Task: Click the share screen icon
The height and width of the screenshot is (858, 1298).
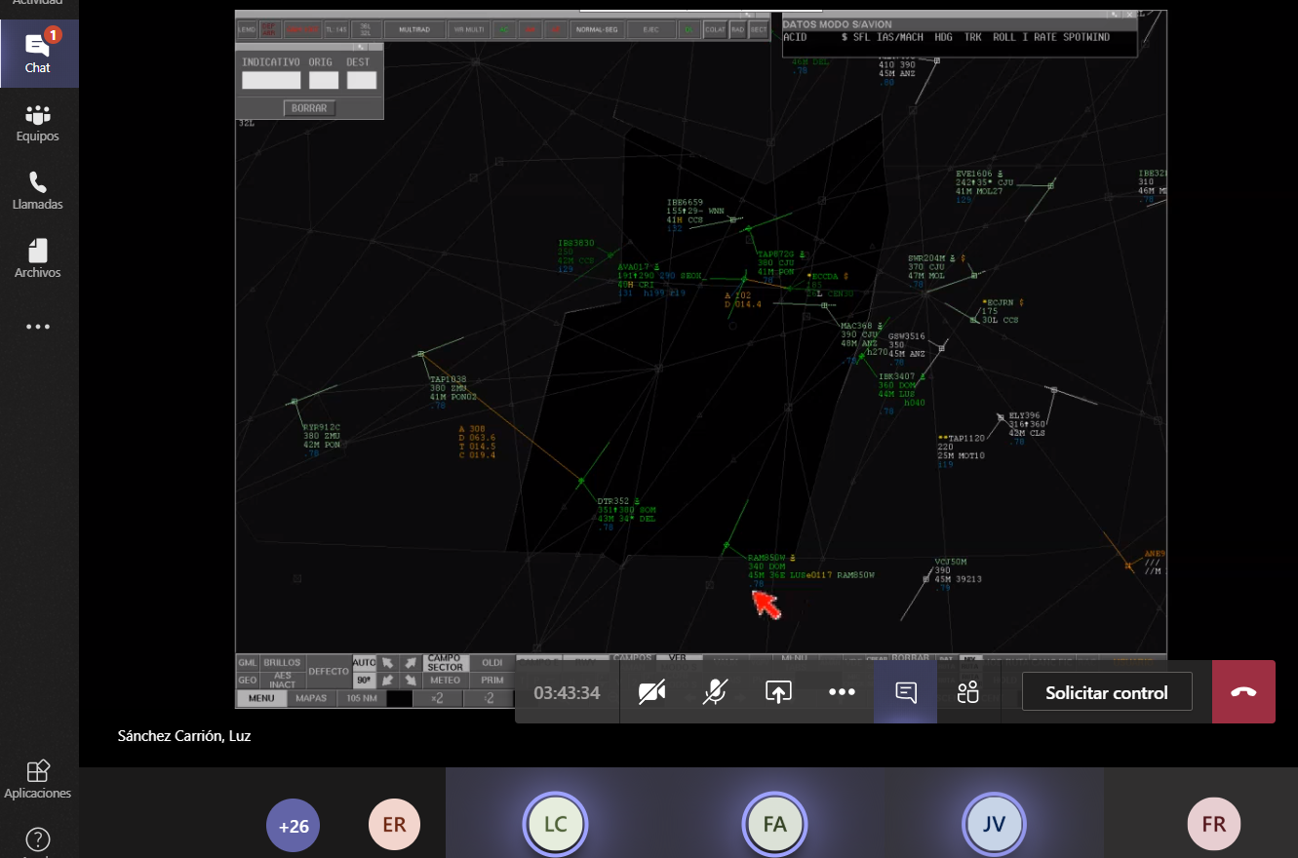Action: 777,692
